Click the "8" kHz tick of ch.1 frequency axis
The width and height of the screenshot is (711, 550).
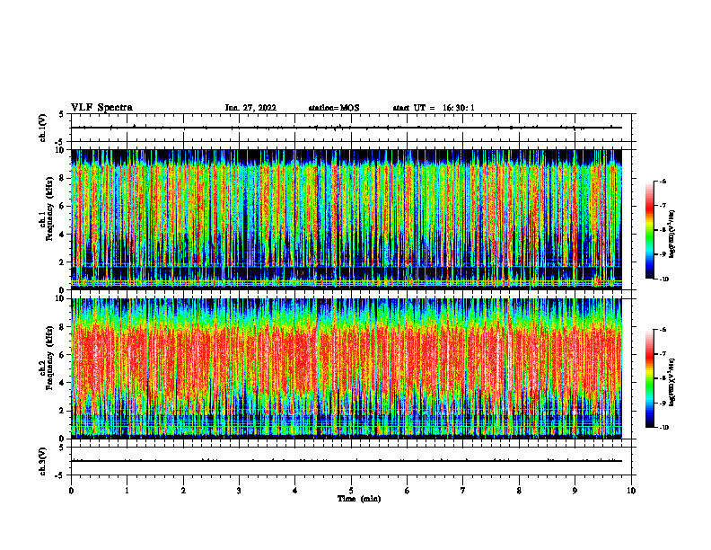[63, 178]
